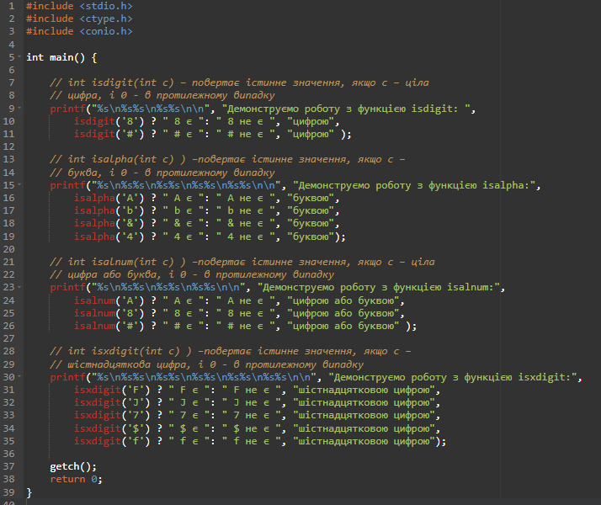Fold the isalnum printf block on line 23

19,288
